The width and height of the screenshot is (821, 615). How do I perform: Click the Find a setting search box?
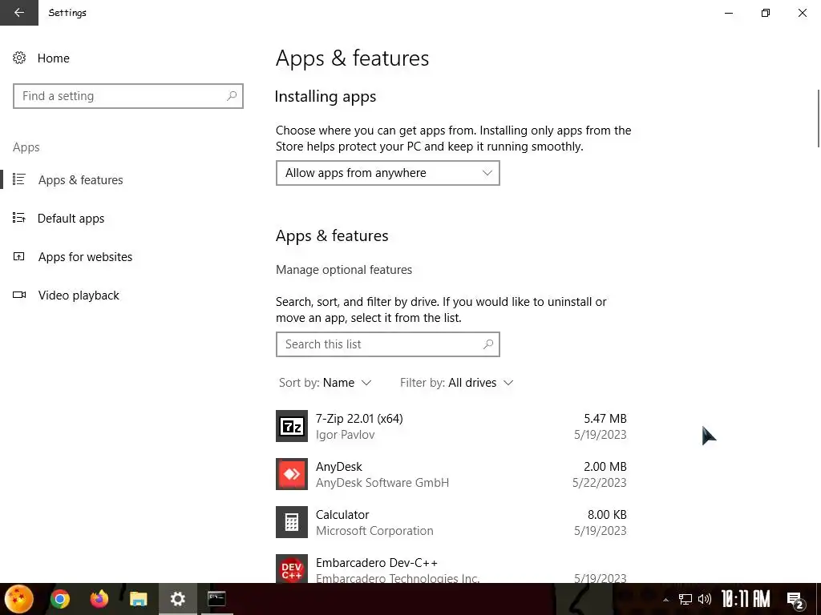coord(128,96)
